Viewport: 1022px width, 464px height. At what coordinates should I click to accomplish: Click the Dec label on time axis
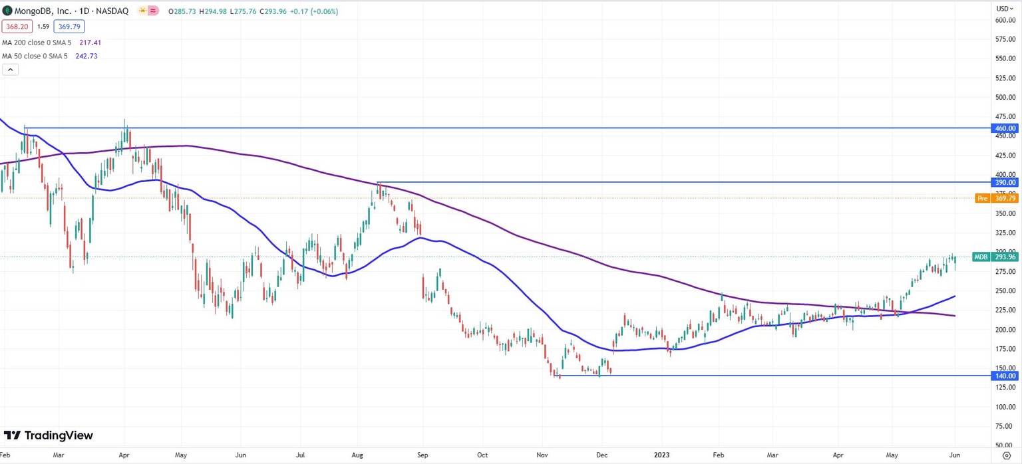[x=601, y=455]
